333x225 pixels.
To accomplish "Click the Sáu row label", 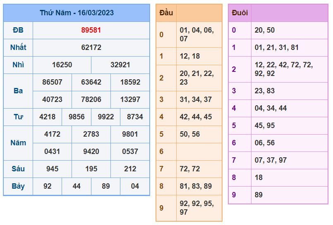I will [x=18, y=169].
